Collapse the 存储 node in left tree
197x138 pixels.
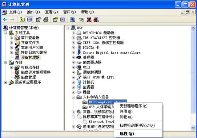(x=5, y=63)
